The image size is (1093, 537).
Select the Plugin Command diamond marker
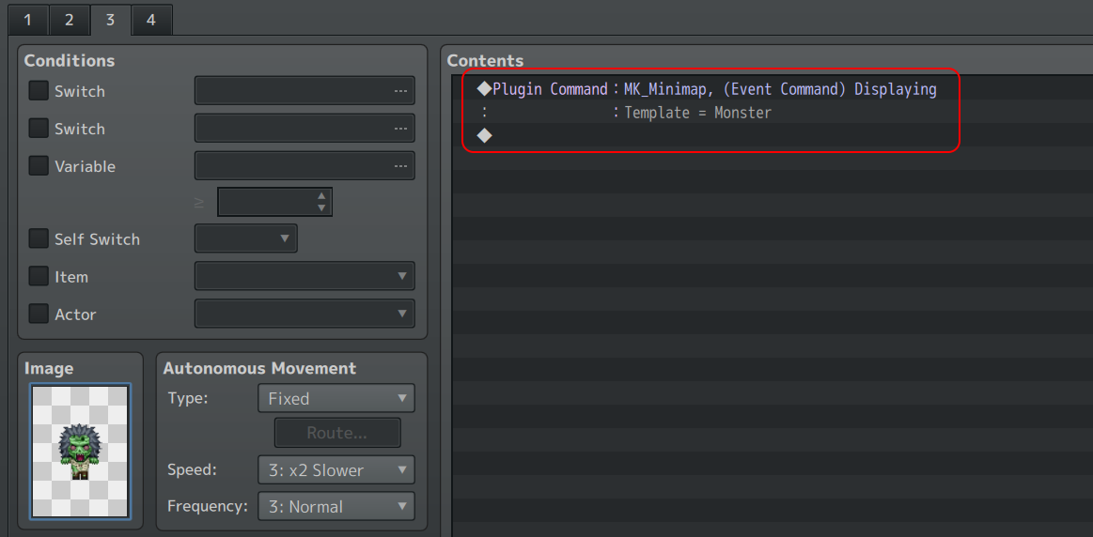click(x=484, y=88)
